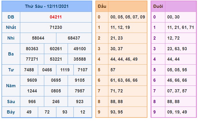
Task: Select second prize number 68437
Action: 74,38
